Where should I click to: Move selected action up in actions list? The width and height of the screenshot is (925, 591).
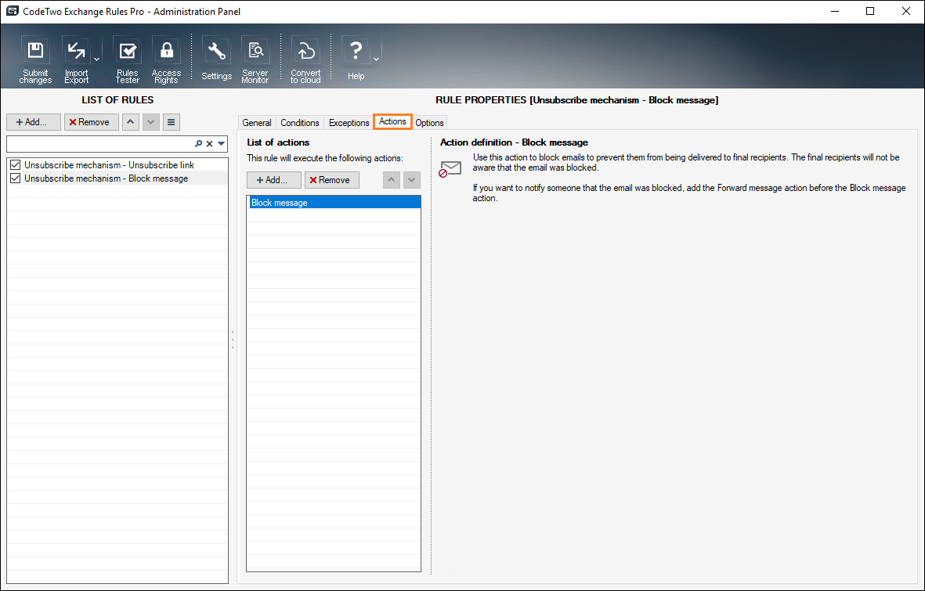tap(391, 180)
